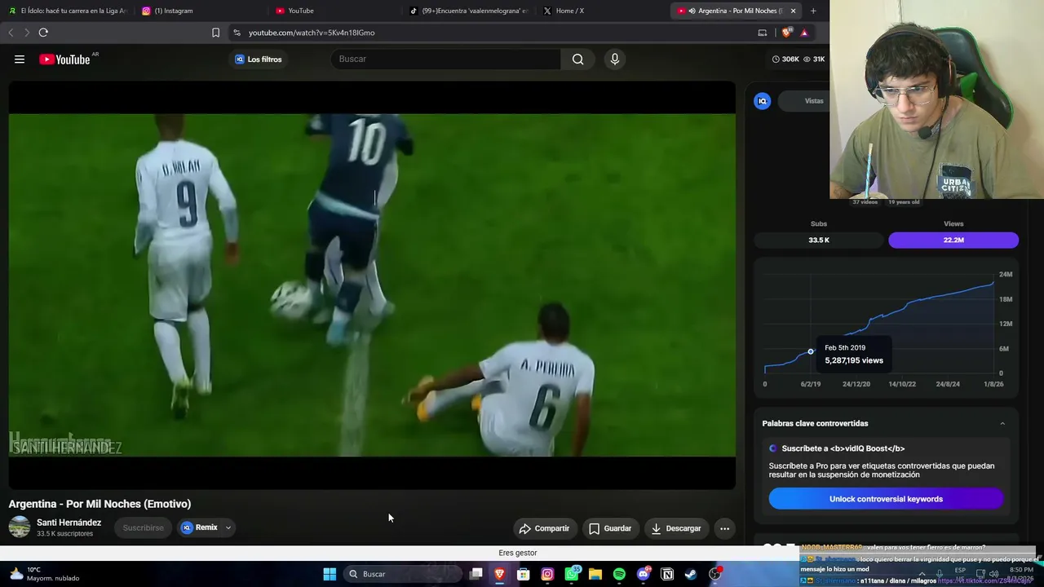This screenshot has width=1044, height=587.
Task: Switch to the Subs stat toggle
Action: pyautogui.click(x=819, y=240)
